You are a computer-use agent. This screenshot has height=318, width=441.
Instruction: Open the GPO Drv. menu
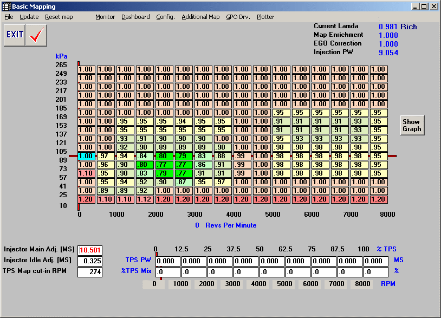tap(238, 17)
